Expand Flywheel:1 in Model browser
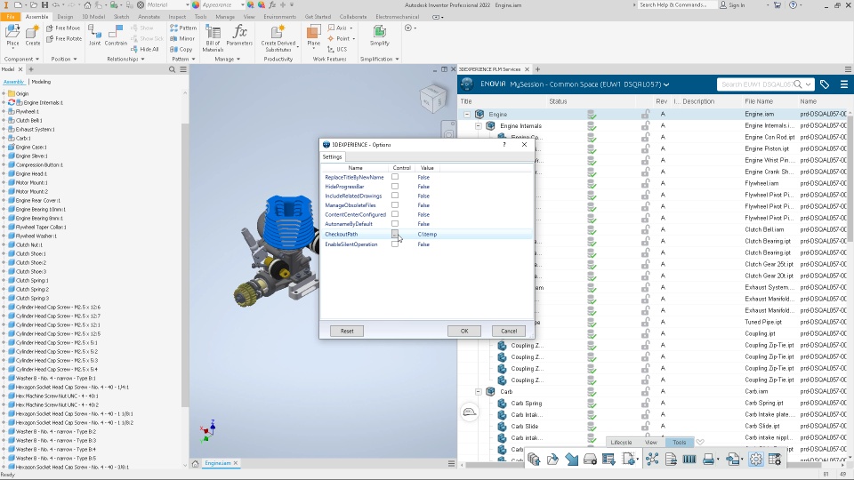854x480 pixels. click(4, 112)
